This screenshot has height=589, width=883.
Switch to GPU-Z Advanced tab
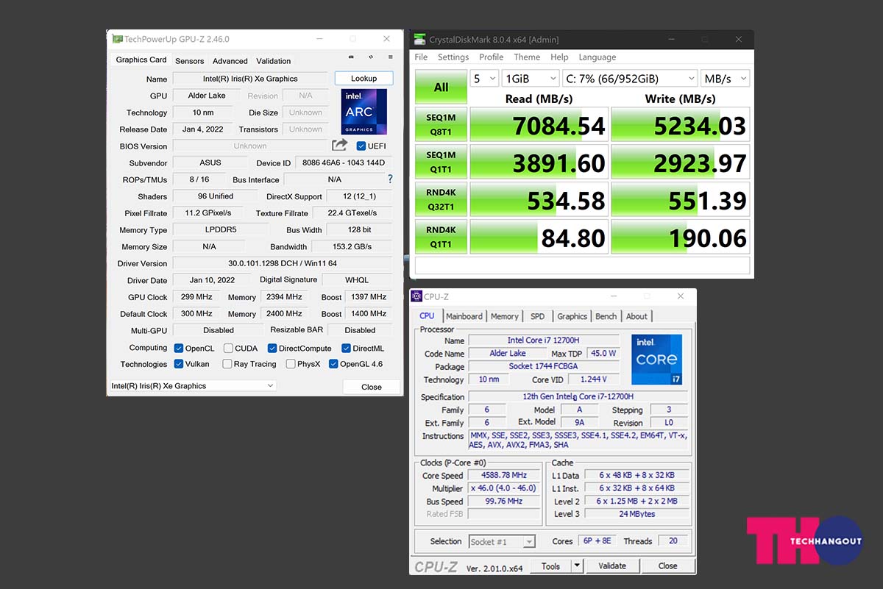[x=230, y=61]
